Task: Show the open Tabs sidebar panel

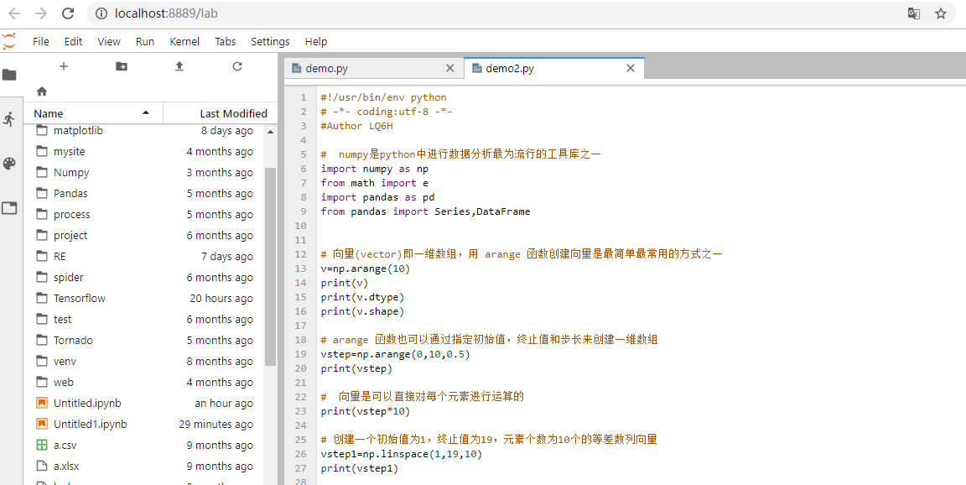Action: pyautogui.click(x=9, y=208)
